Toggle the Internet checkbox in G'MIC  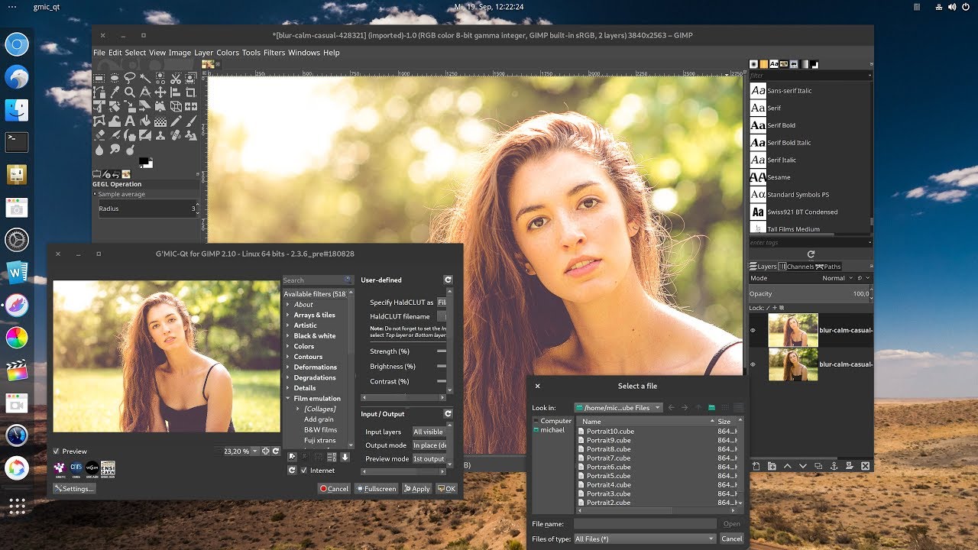[x=304, y=471]
